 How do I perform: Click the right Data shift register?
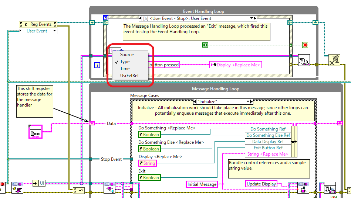pyautogui.click(x=340, y=123)
